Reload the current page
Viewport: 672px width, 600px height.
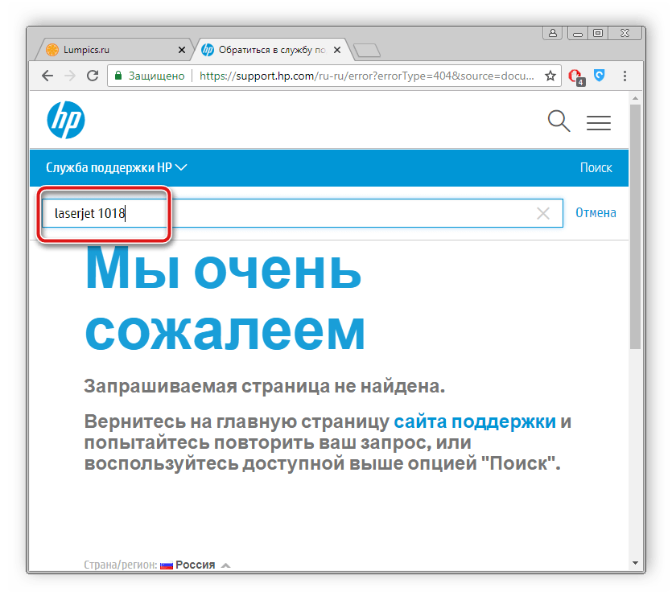[93, 76]
